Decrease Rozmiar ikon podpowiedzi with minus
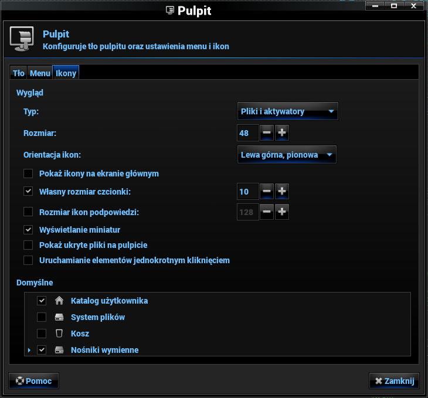 coord(267,212)
